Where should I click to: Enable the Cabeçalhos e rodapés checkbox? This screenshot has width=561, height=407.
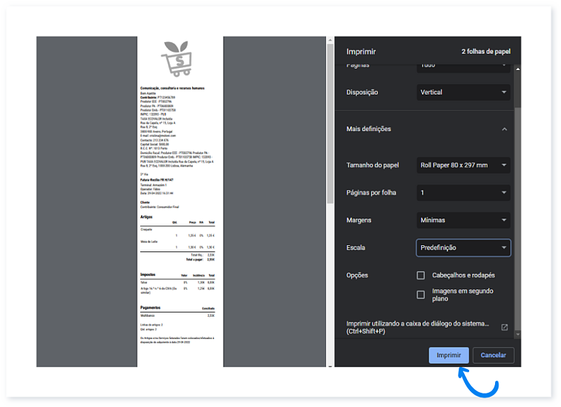coord(421,275)
